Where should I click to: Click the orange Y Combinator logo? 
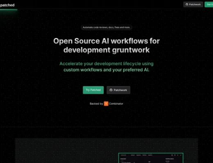pos(106,103)
